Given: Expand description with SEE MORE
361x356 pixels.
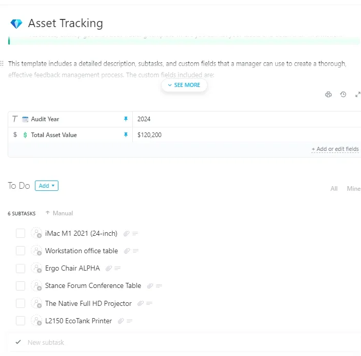Looking at the screenshot, I should (184, 85).
